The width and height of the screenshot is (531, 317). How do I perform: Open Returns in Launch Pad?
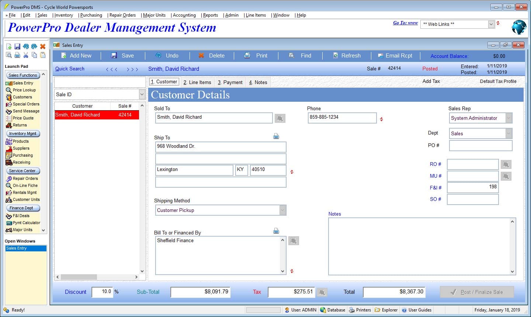[x=16, y=125]
